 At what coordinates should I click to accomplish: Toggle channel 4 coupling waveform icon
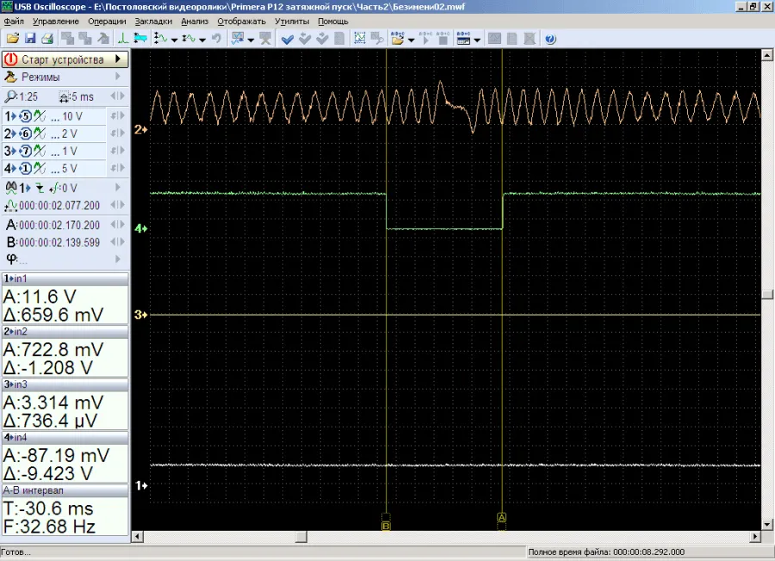(40, 169)
